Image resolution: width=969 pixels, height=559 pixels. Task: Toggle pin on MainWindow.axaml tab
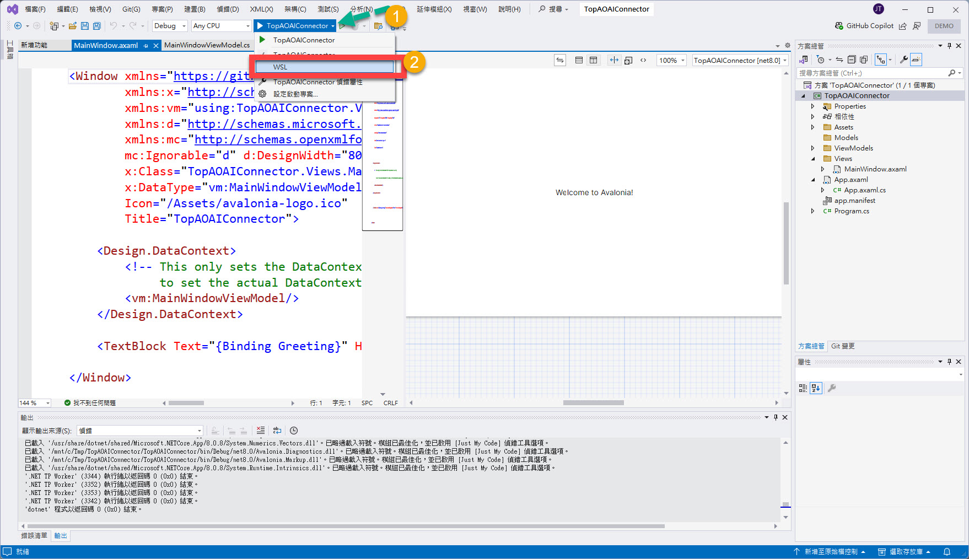146,46
